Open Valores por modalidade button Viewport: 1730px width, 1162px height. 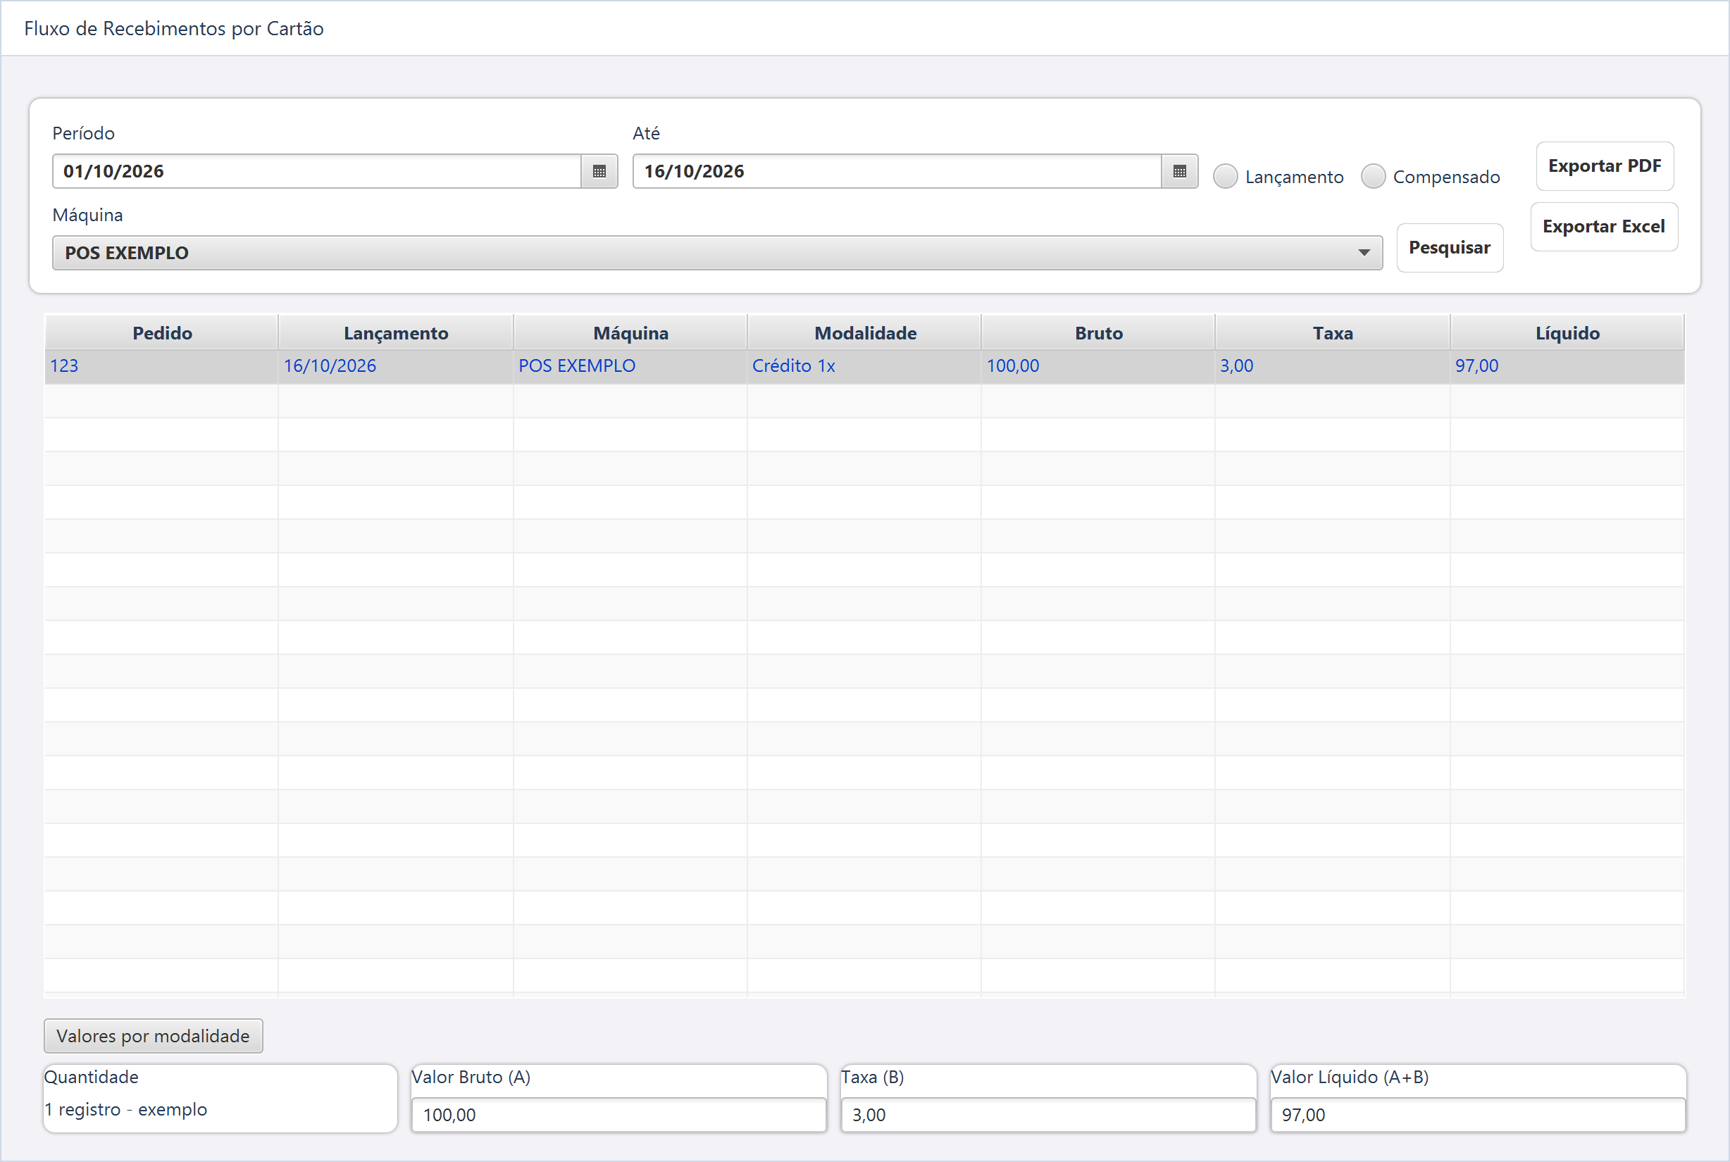pyautogui.click(x=154, y=1035)
